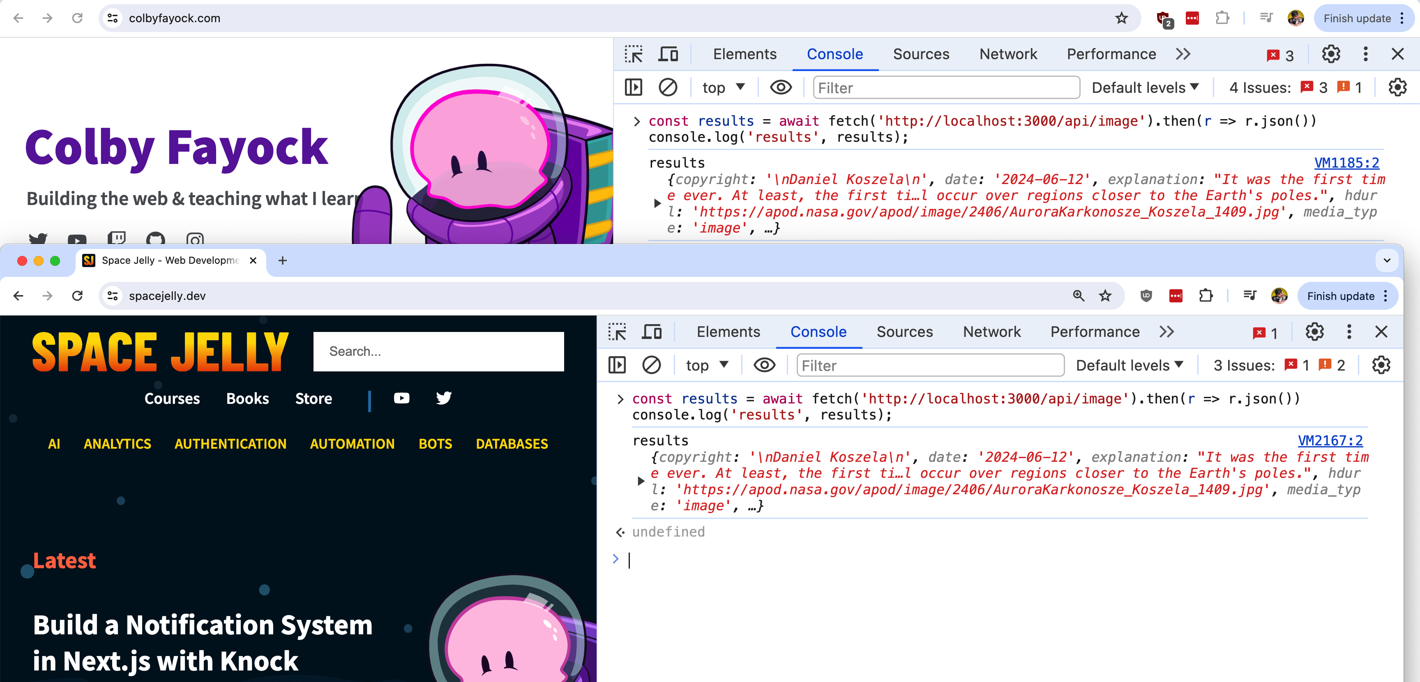Open Network tab in Space Jelly DevTools
1420x682 pixels.
click(x=991, y=332)
